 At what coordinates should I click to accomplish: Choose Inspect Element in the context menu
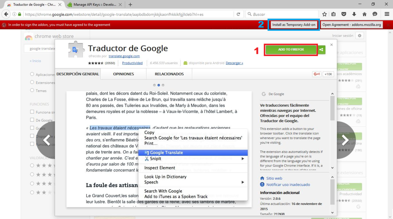click(160, 168)
